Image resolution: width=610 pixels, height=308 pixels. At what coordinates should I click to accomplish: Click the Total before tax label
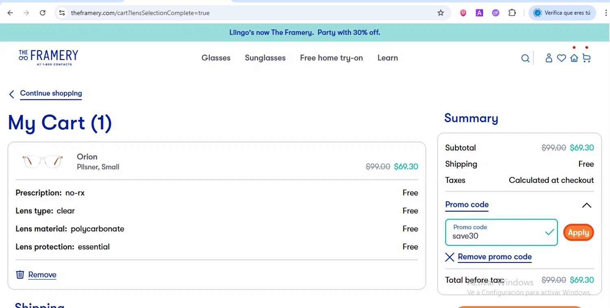475,280
